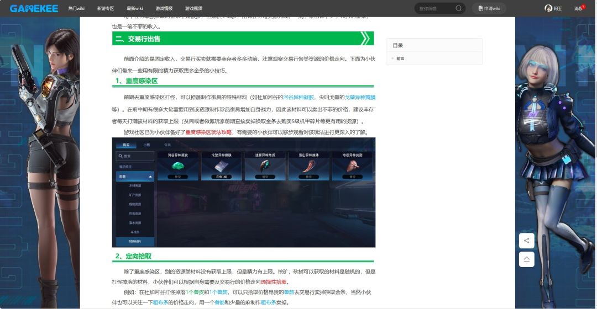Click the 申请wiki button
Viewport: 597px width, 309px height.
(x=489, y=8)
